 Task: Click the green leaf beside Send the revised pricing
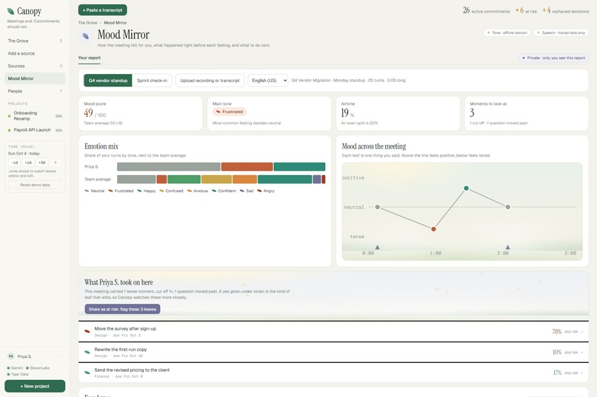tap(87, 373)
